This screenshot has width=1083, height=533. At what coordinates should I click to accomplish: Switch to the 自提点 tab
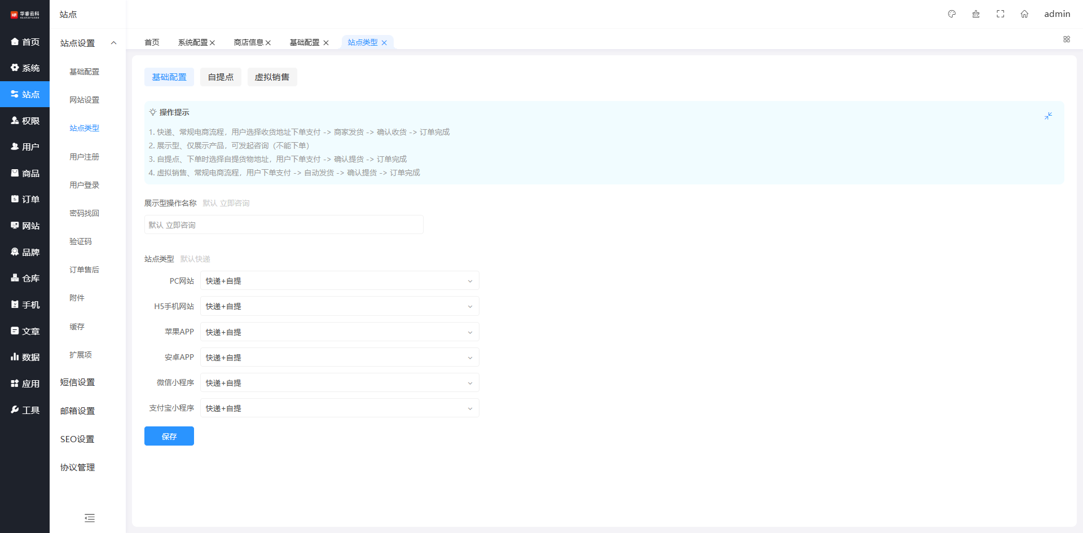tap(221, 77)
